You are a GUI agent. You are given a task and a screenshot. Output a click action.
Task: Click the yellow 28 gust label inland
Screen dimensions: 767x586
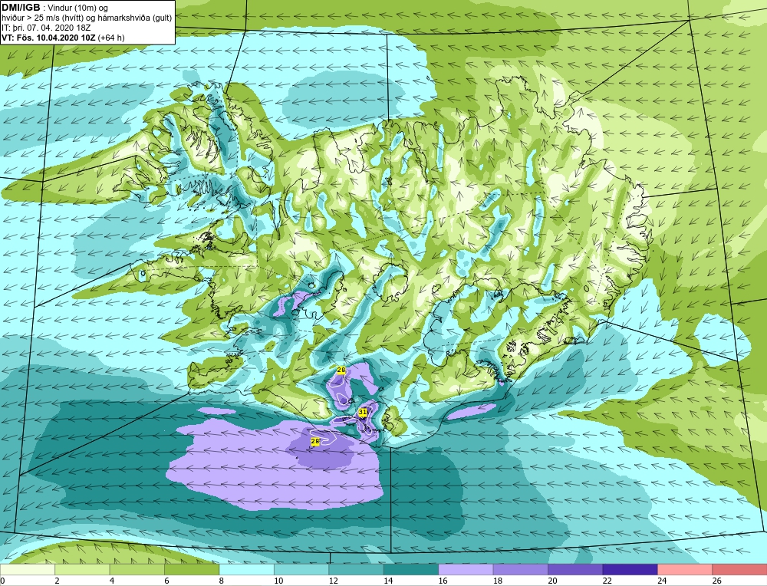tap(341, 370)
